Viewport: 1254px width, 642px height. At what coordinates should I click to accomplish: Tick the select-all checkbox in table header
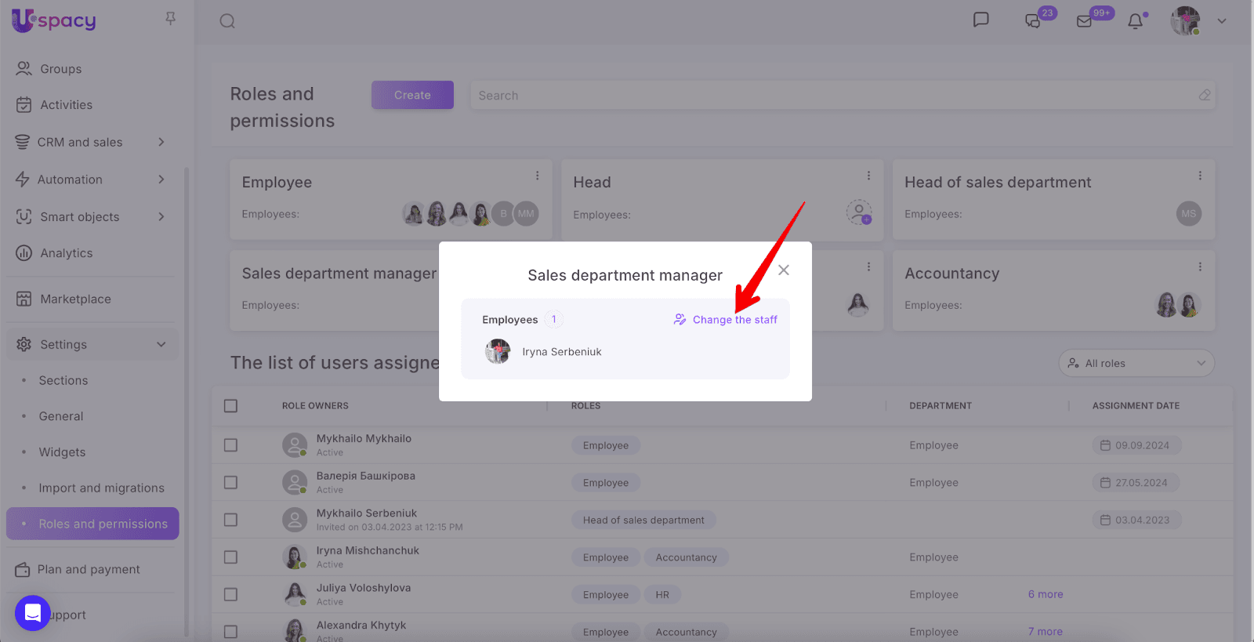(x=230, y=406)
